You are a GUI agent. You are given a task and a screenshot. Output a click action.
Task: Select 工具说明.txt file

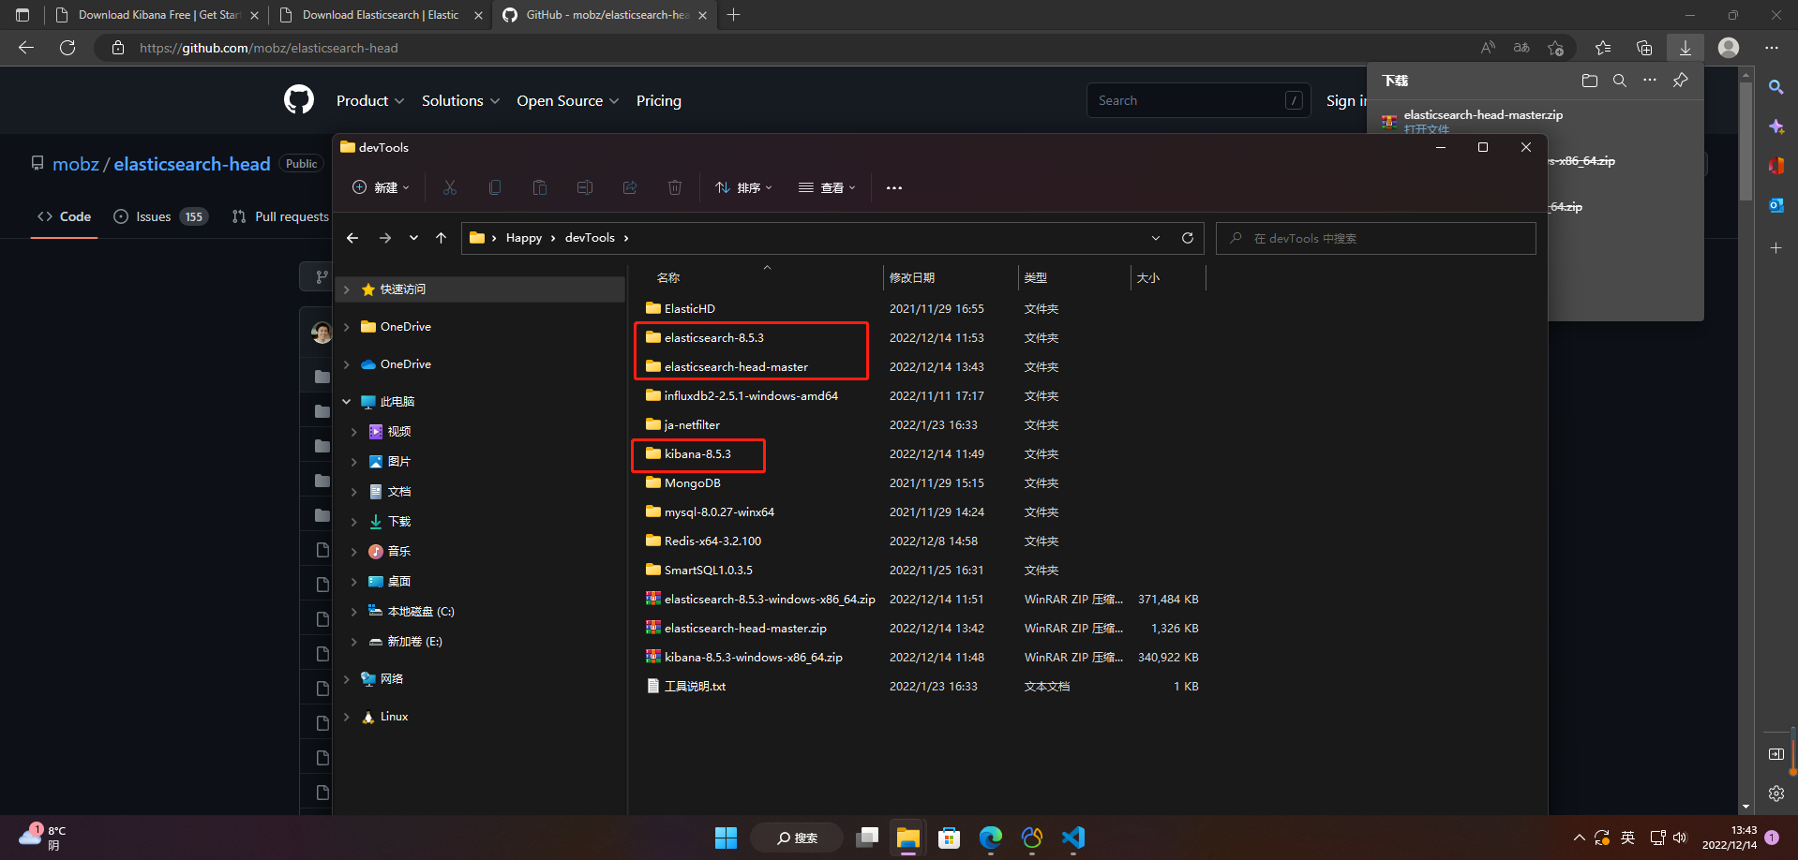[695, 687]
